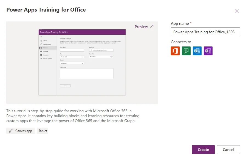The height and width of the screenshot is (157, 246).
Task: Click the 'Power Apps Training for Office' dialog title
Action: coord(46,10)
